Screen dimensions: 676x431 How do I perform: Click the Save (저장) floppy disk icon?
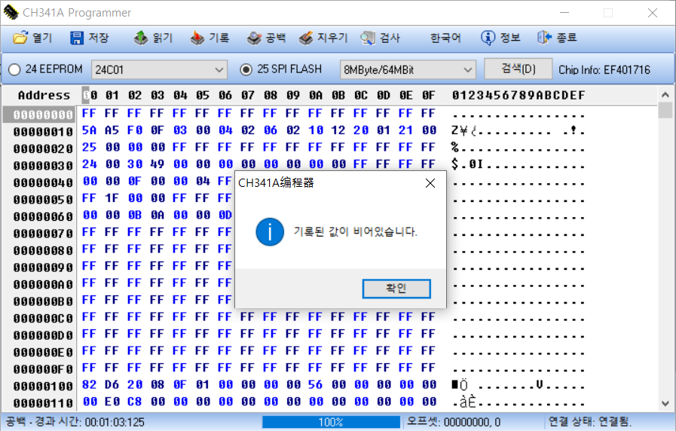coord(77,38)
